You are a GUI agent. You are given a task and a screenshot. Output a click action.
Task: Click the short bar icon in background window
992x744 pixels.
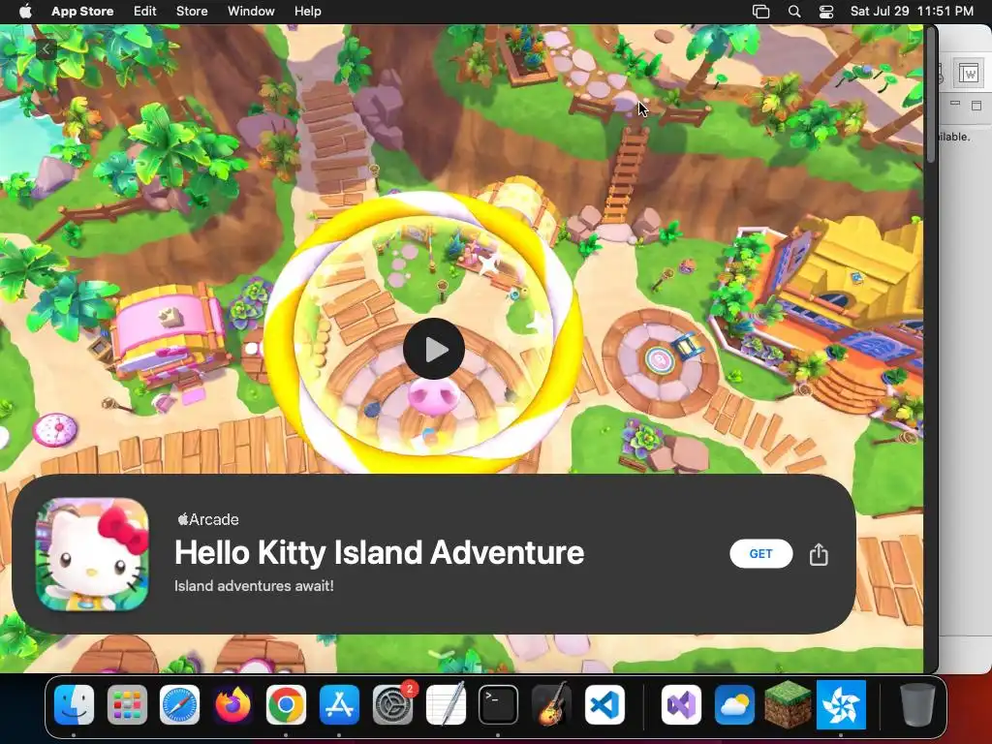point(955,103)
